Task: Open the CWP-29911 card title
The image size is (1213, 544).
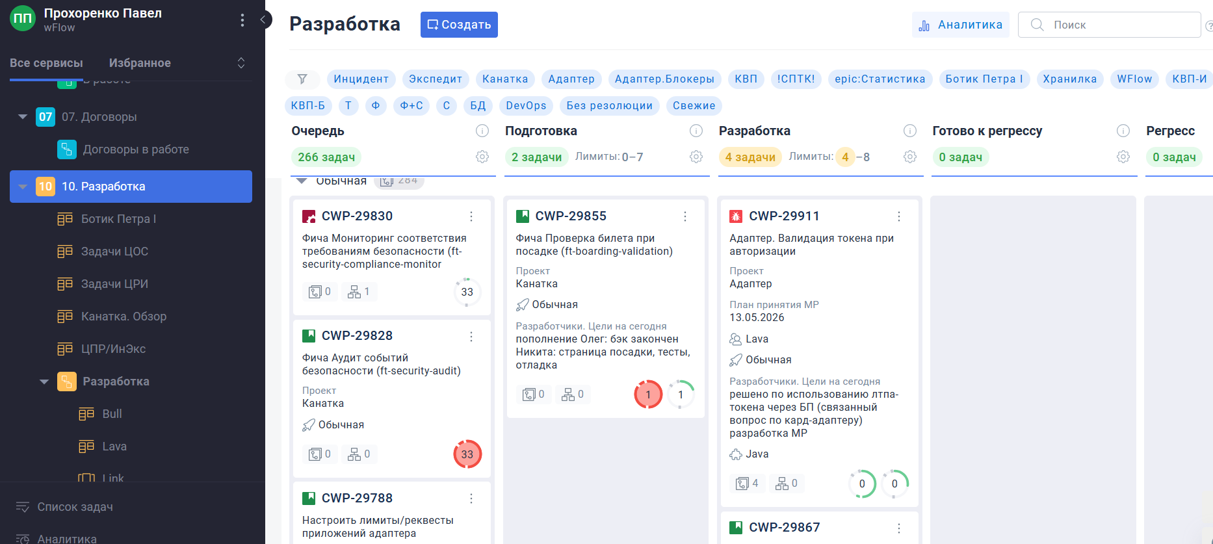Action: (x=784, y=216)
